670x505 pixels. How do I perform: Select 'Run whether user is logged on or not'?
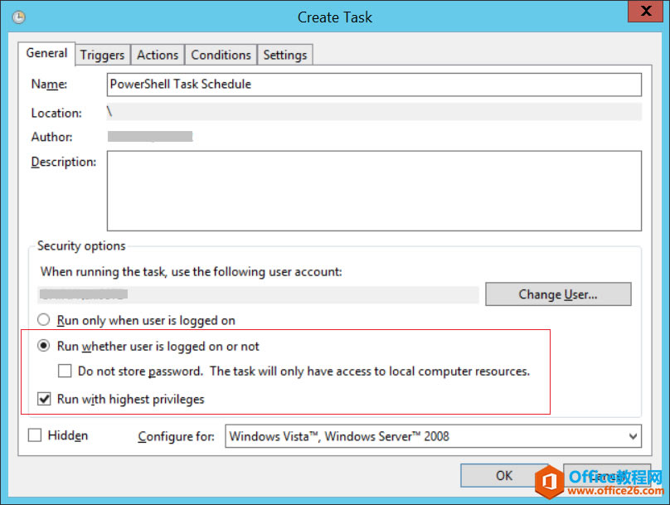(42, 344)
